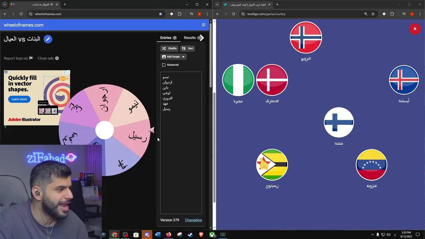425x239 pixels.
Task: Reload the loveligo page
Action: (233, 14)
